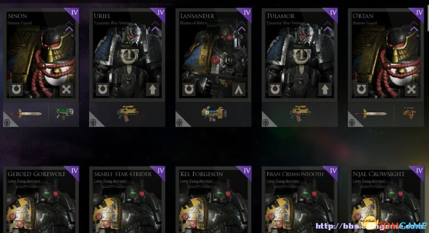Click the crossed swords icon on Sinon's card
The image size is (429, 233).
tap(66, 89)
